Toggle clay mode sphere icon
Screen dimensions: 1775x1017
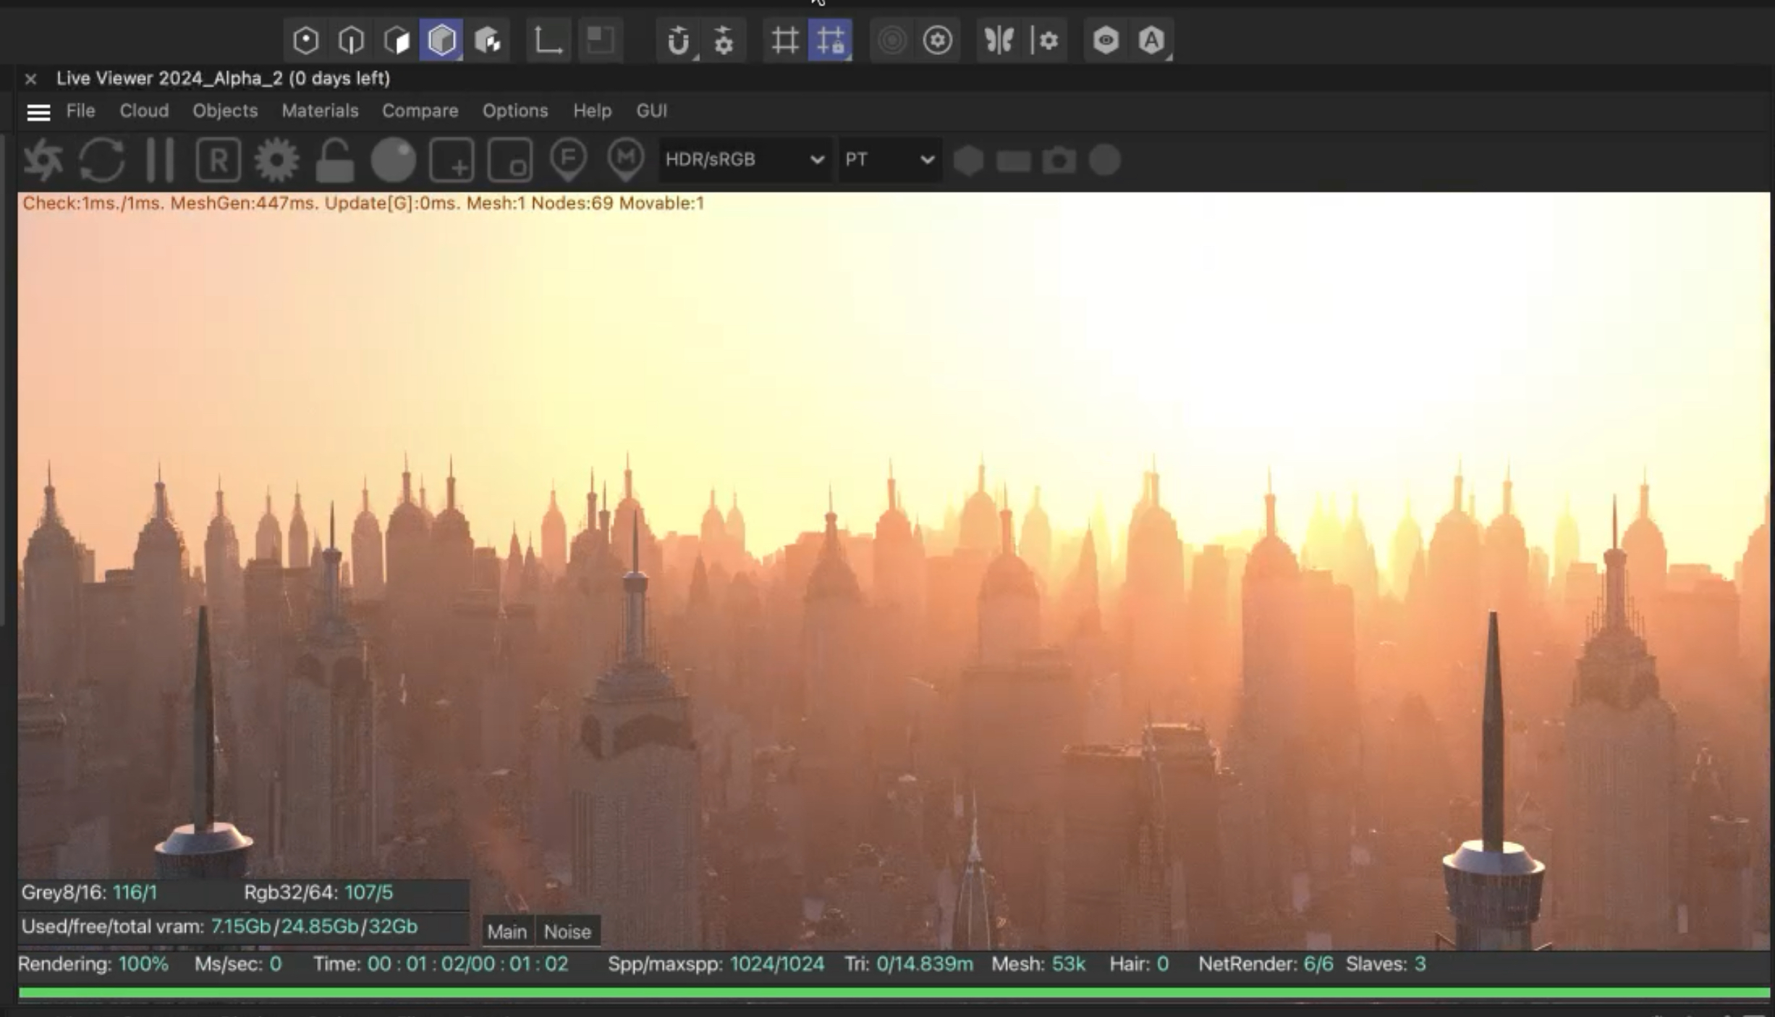pyautogui.click(x=393, y=159)
